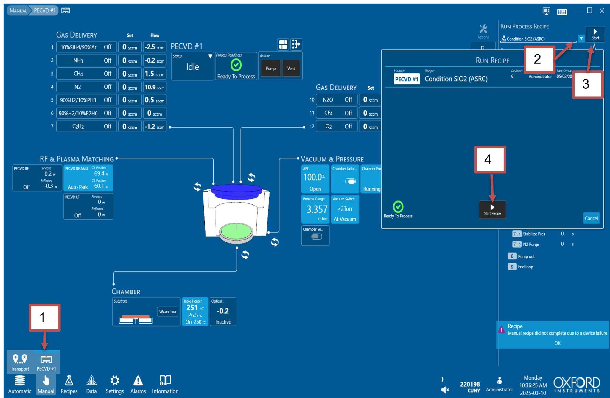Click the step 8 Pump out badge
This screenshot has height=398, width=610.
pos(512,256)
